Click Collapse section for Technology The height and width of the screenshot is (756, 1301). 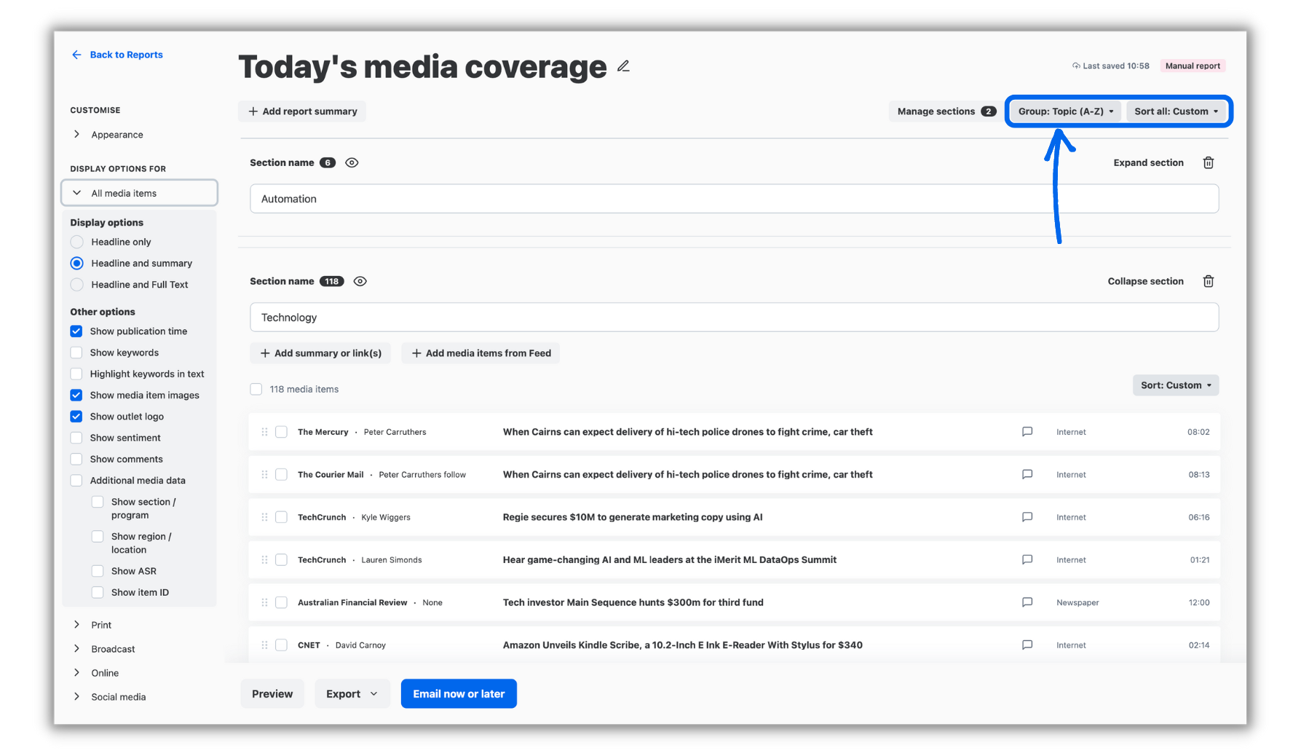coord(1145,281)
